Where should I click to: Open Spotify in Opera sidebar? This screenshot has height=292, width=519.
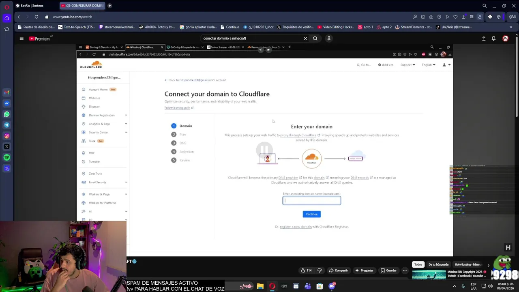pyautogui.click(x=6, y=157)
